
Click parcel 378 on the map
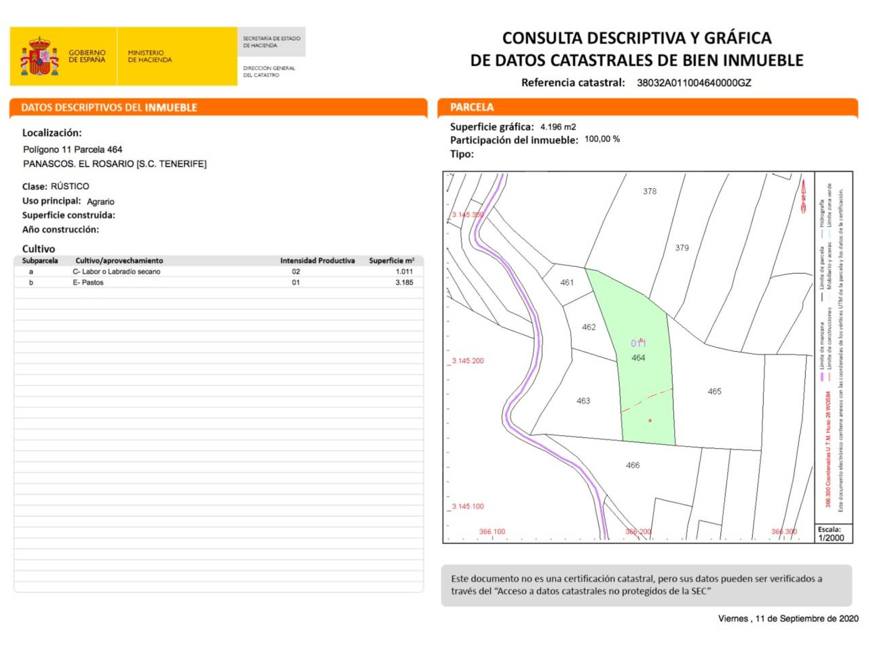tap(650, 192)
